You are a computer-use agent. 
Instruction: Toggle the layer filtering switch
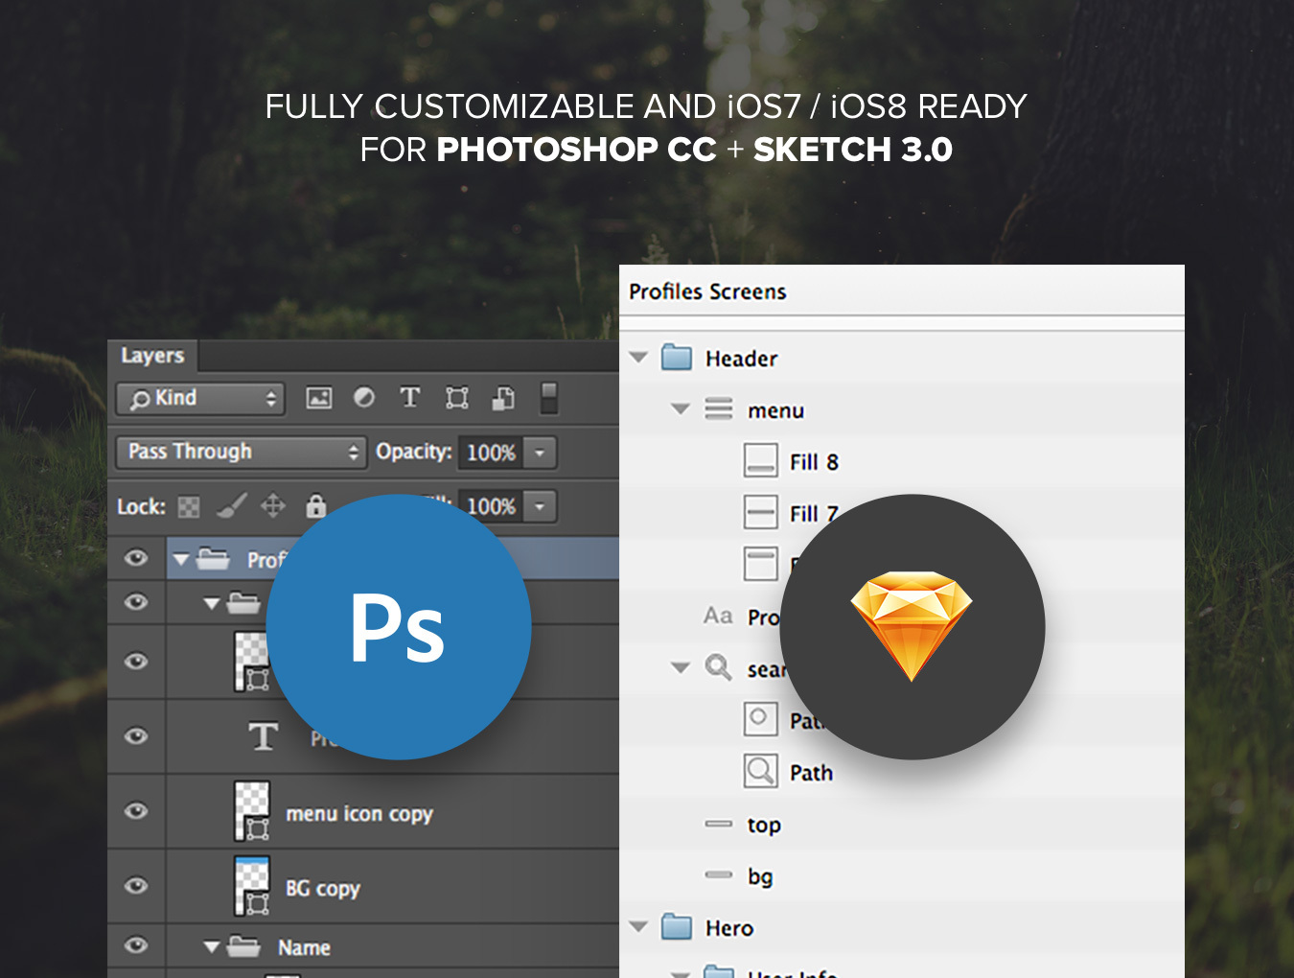(x=548, y=398)
